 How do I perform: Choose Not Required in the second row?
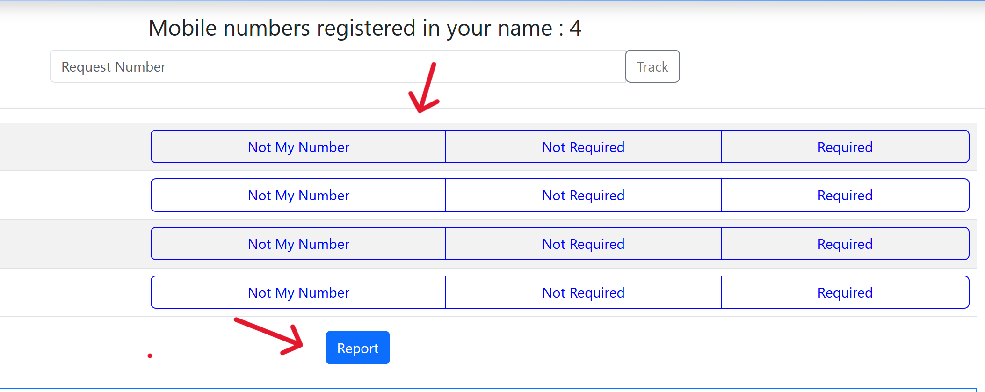click(x=583, y=195)
